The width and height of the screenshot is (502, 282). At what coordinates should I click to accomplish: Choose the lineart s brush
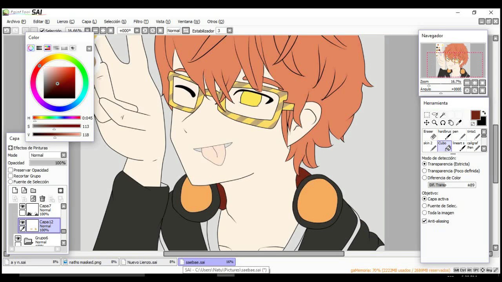tap(459, 146)
